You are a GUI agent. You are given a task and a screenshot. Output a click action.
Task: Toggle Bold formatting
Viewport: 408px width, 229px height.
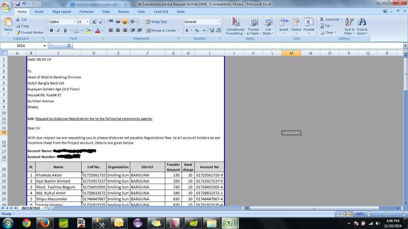pyautogui.click(x=51, y=30)
